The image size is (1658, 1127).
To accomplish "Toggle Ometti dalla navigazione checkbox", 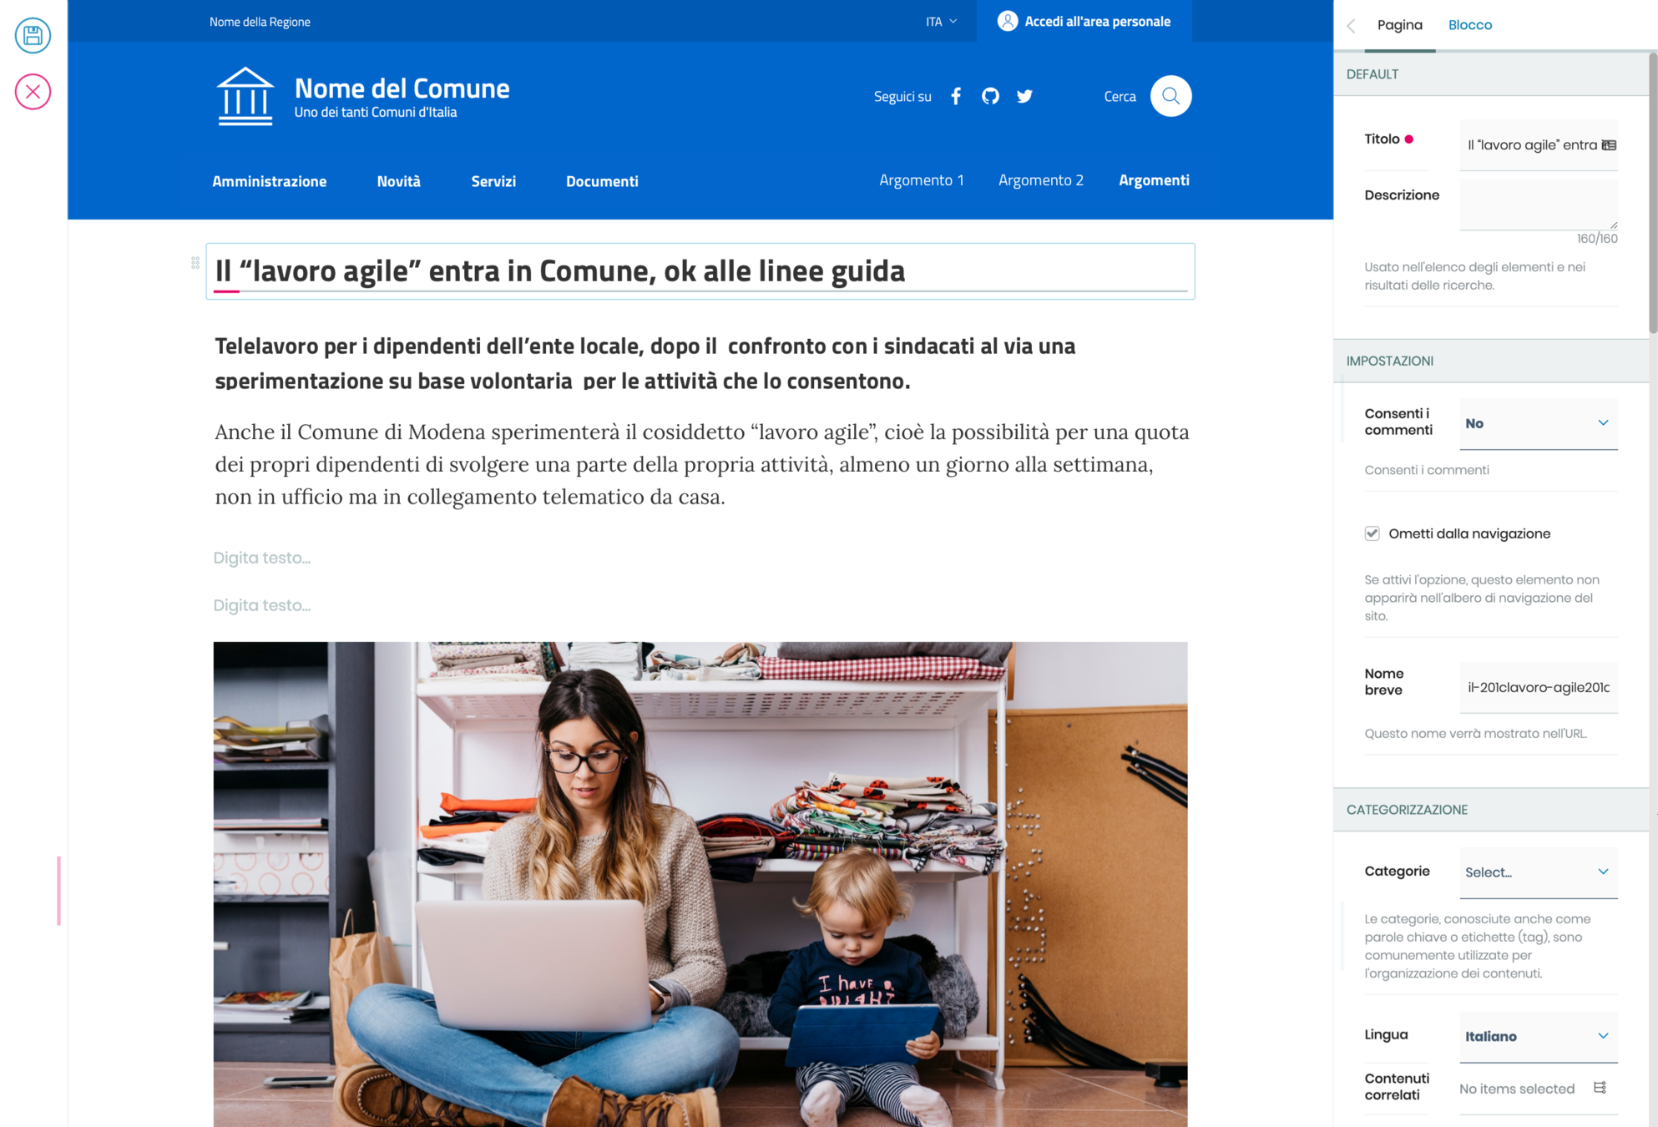I will [1372, 533].
